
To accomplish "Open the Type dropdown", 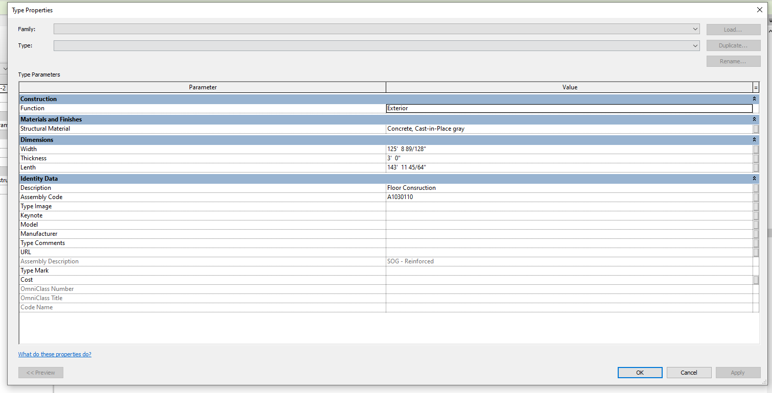I will coord(695,45).
